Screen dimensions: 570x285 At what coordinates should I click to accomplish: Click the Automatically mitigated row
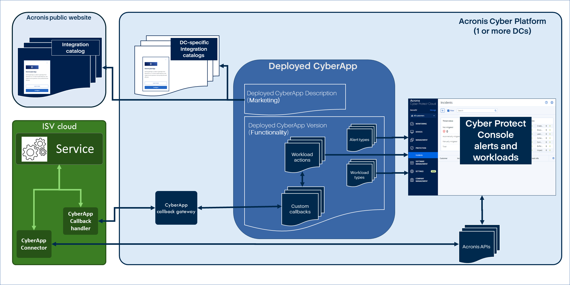click(451, 136)
